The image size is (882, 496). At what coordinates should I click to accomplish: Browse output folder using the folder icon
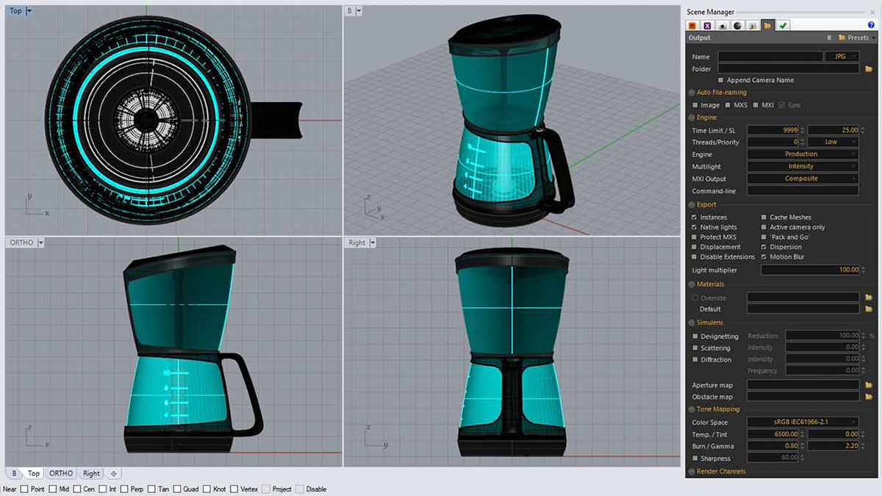[870, 68]
